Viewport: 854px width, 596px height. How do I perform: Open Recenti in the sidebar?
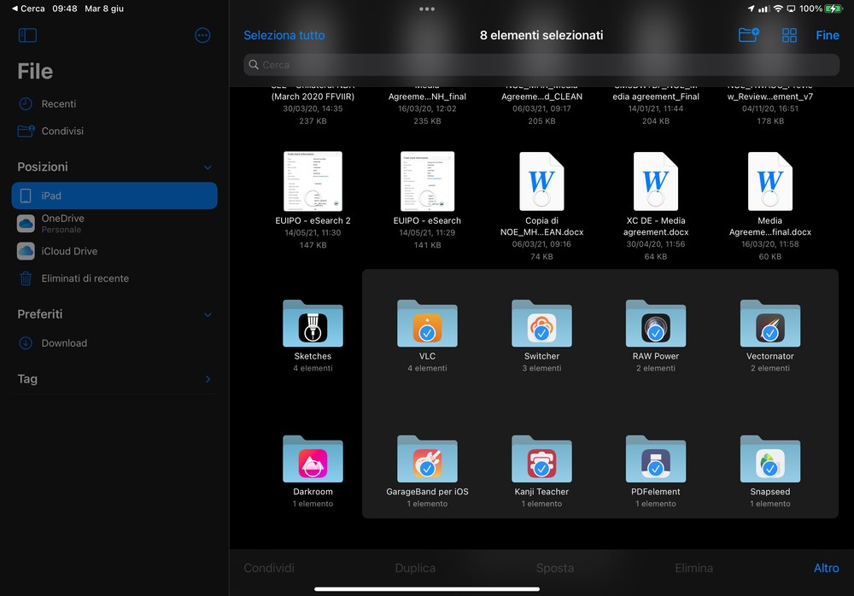(58, 104)
